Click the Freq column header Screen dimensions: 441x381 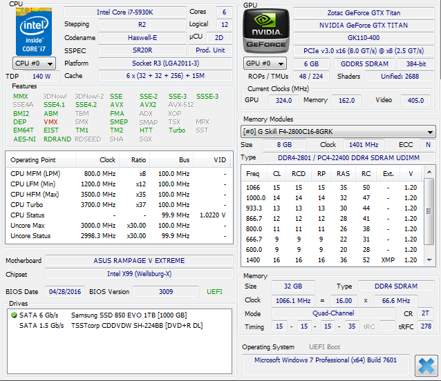(254, 174)
